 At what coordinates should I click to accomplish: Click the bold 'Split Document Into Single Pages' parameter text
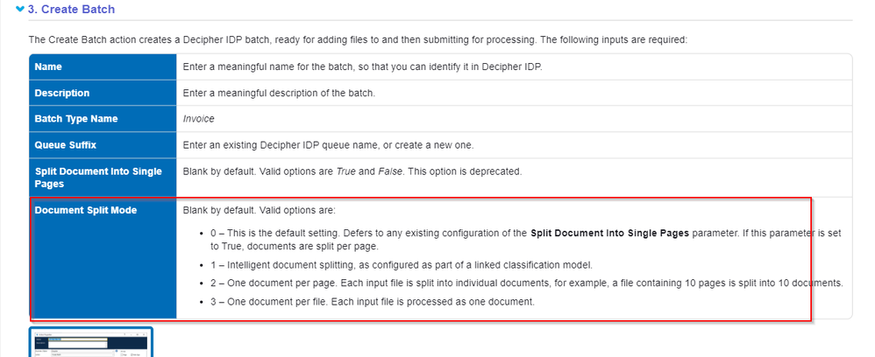coord(610,234)
